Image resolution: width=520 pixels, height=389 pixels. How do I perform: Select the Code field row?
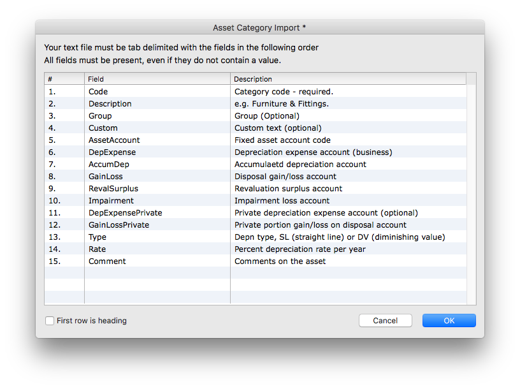click(x=256, y=92)
